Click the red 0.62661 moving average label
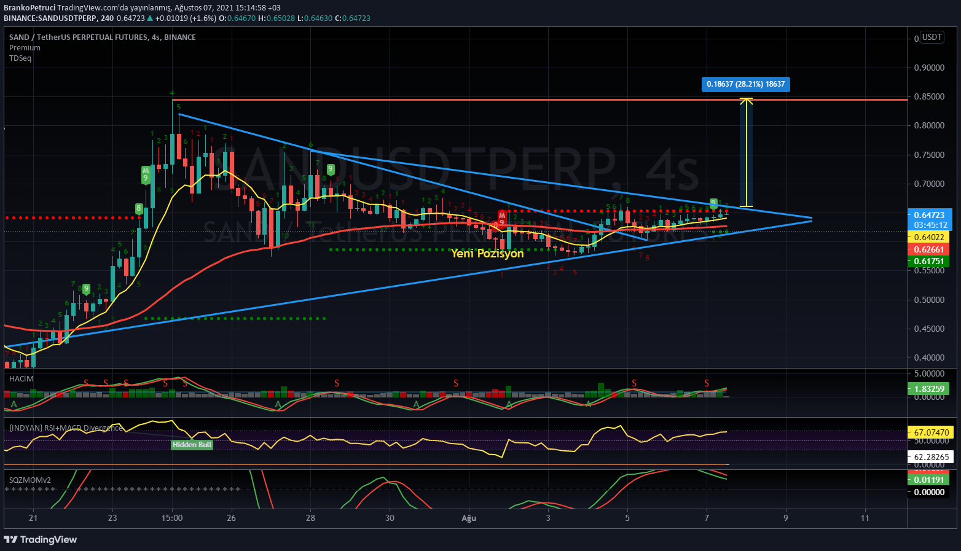This screenshot has height=551, width=961. (928, 249)
